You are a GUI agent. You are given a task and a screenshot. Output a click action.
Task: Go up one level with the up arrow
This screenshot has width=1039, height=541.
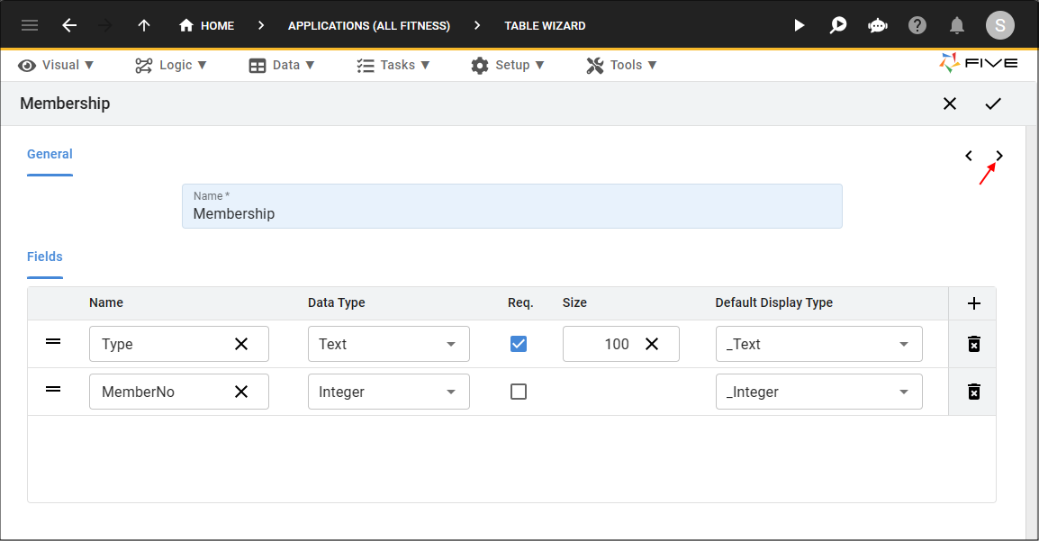[x=144, y=26]
